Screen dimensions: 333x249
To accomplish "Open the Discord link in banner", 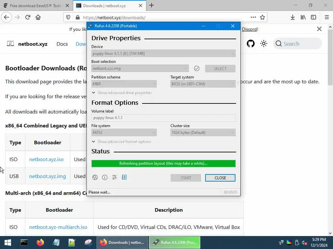I will point(250,29).
